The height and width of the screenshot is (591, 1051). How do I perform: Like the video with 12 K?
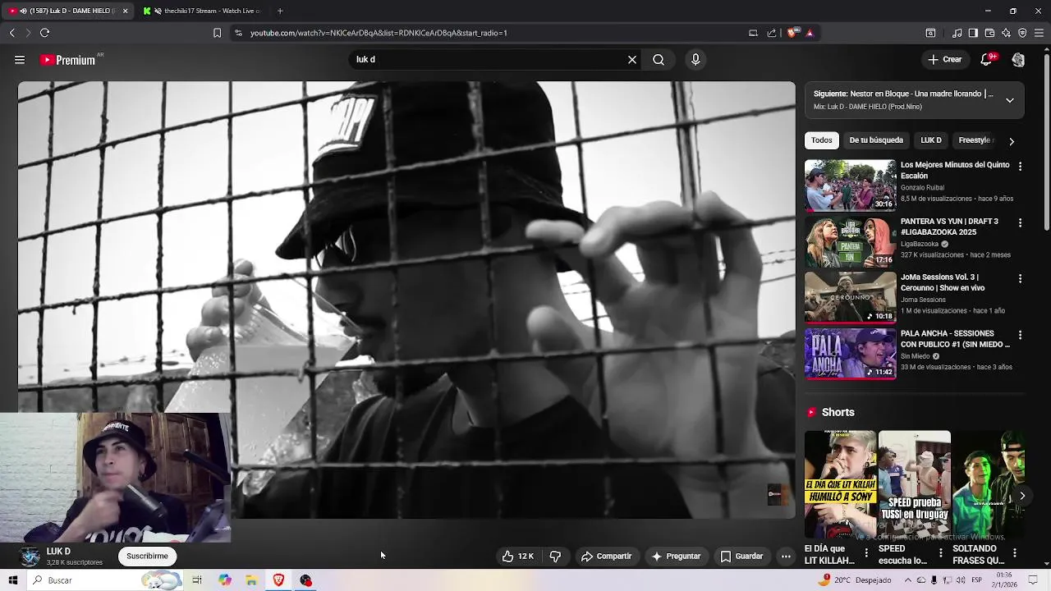point(518,557)
